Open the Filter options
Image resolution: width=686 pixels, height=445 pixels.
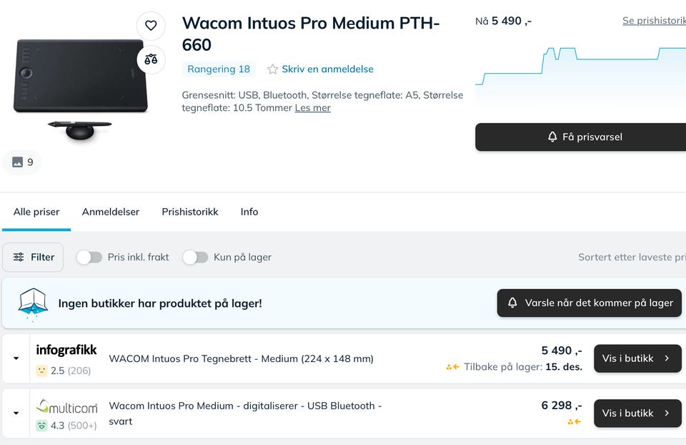(33, 258)
